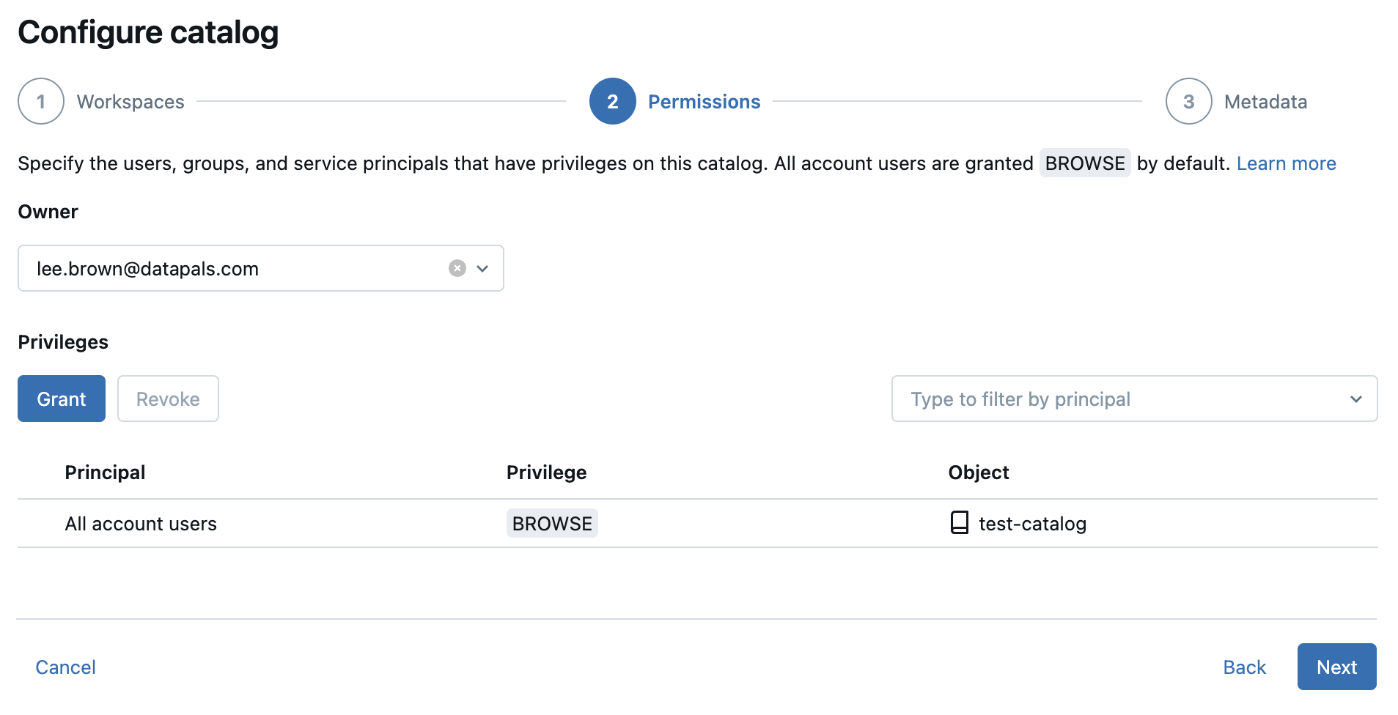Expand the principal filter dropdown

click(1355, 399)
